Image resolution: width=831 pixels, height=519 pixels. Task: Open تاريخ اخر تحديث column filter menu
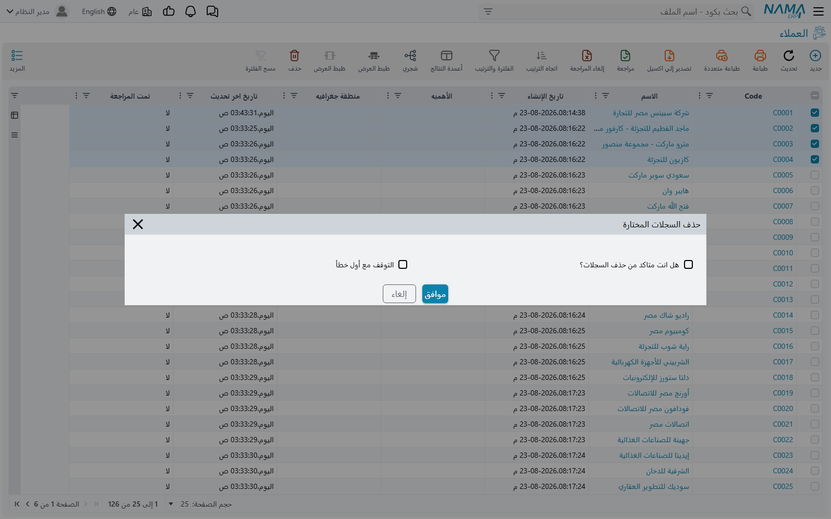190,95
